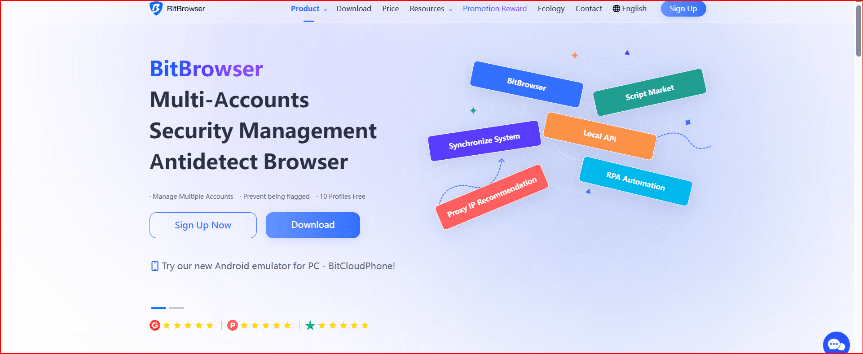Click the green Trustpilot star icon
Screen dimensions: 863x354
pyautogui.click(x=310, y=325)
